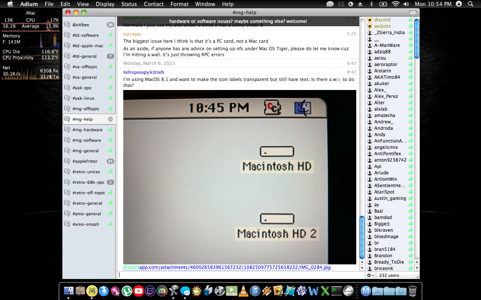
Task: Click the battery/power menu bar icon
Action: (x=383, y=4)
